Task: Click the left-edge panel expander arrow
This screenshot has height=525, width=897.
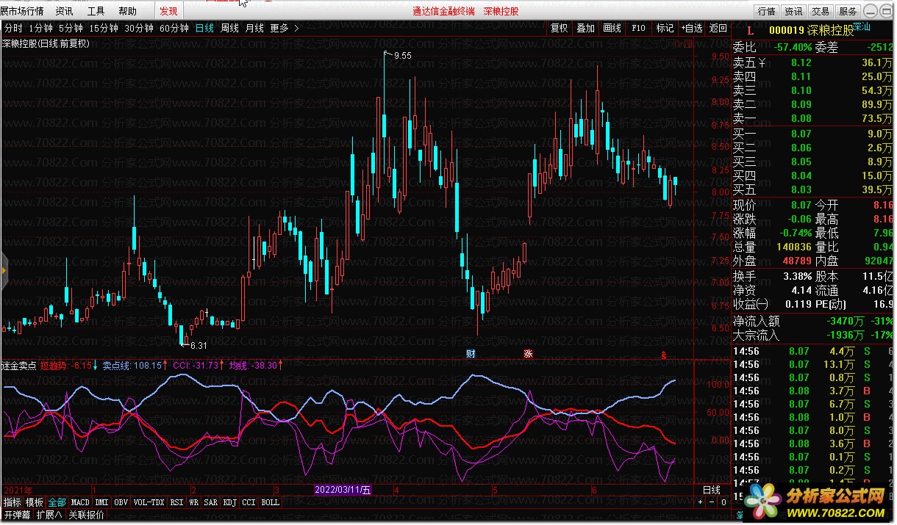Action: (3, 270)
